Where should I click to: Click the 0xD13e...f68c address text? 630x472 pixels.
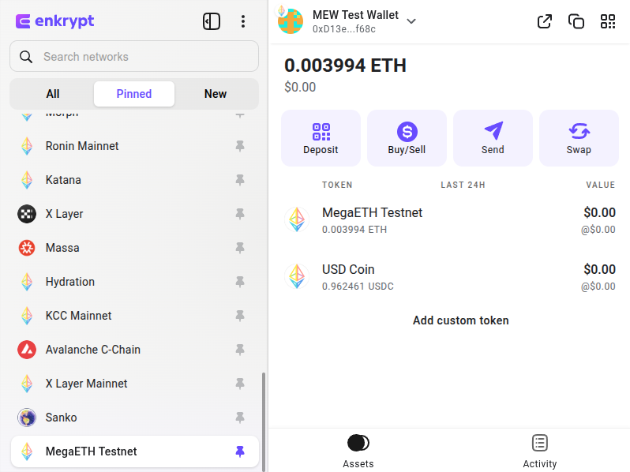pos(344,29)
